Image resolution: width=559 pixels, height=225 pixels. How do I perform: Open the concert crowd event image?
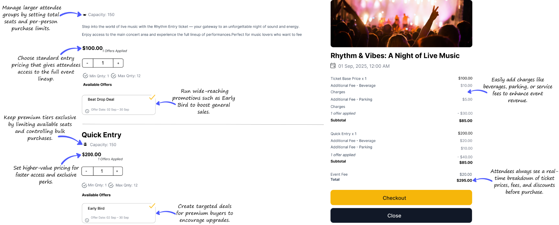401,23
